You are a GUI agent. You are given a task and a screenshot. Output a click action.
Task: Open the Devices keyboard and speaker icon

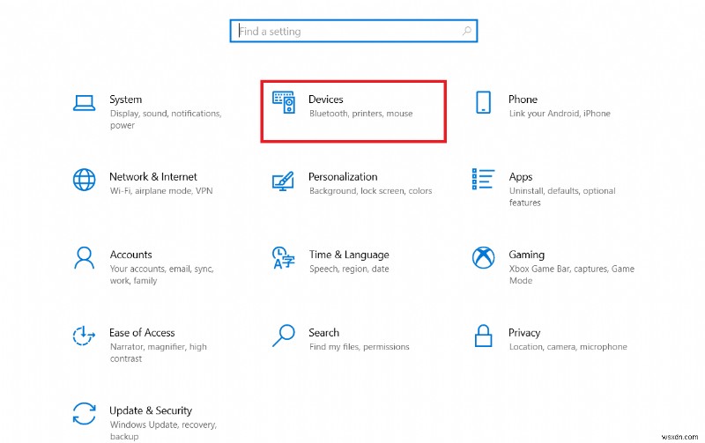tap(284, 103)
